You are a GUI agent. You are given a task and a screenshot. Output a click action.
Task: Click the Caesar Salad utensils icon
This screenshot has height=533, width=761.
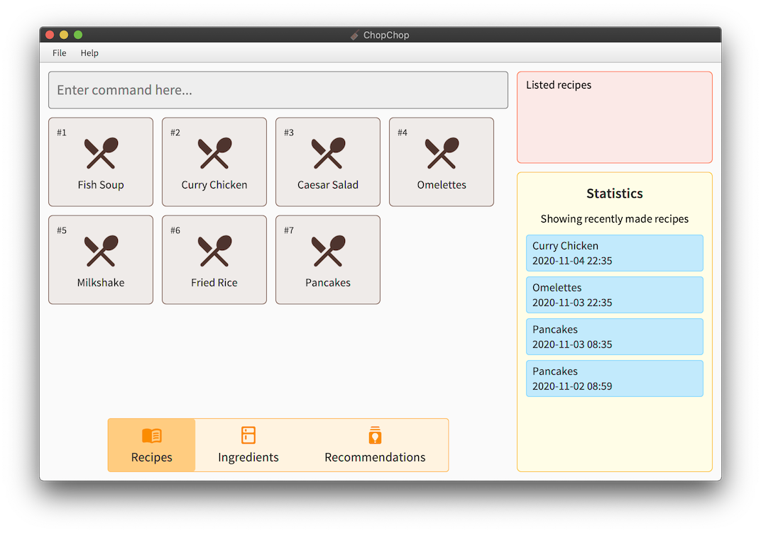(x=328, y=153)
